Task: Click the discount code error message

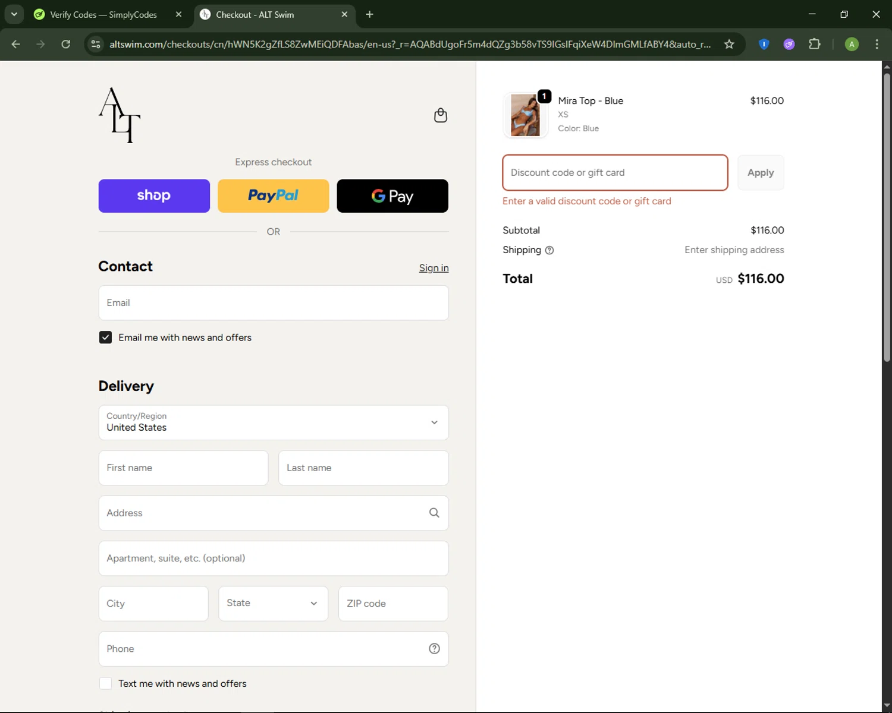Action: pyautogui.click(x=587, y=201)
